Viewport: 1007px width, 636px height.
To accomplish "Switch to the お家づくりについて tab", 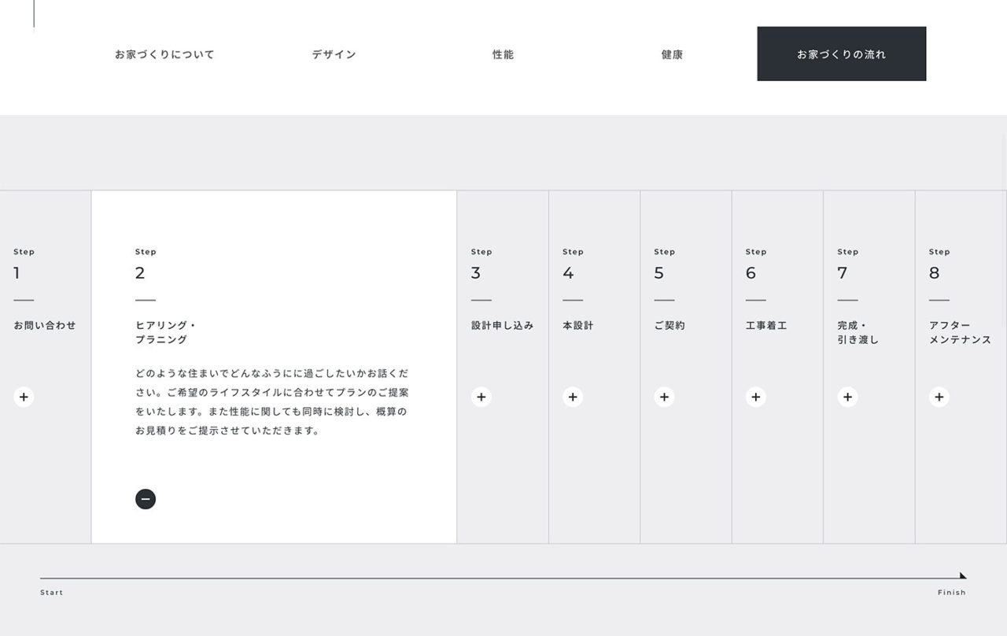I will coord(164,54).
